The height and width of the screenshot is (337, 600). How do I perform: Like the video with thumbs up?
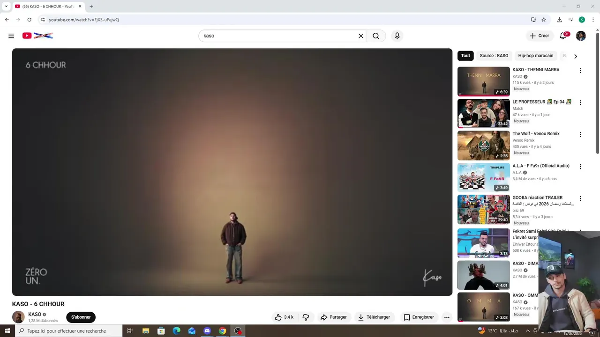point(285,317)
